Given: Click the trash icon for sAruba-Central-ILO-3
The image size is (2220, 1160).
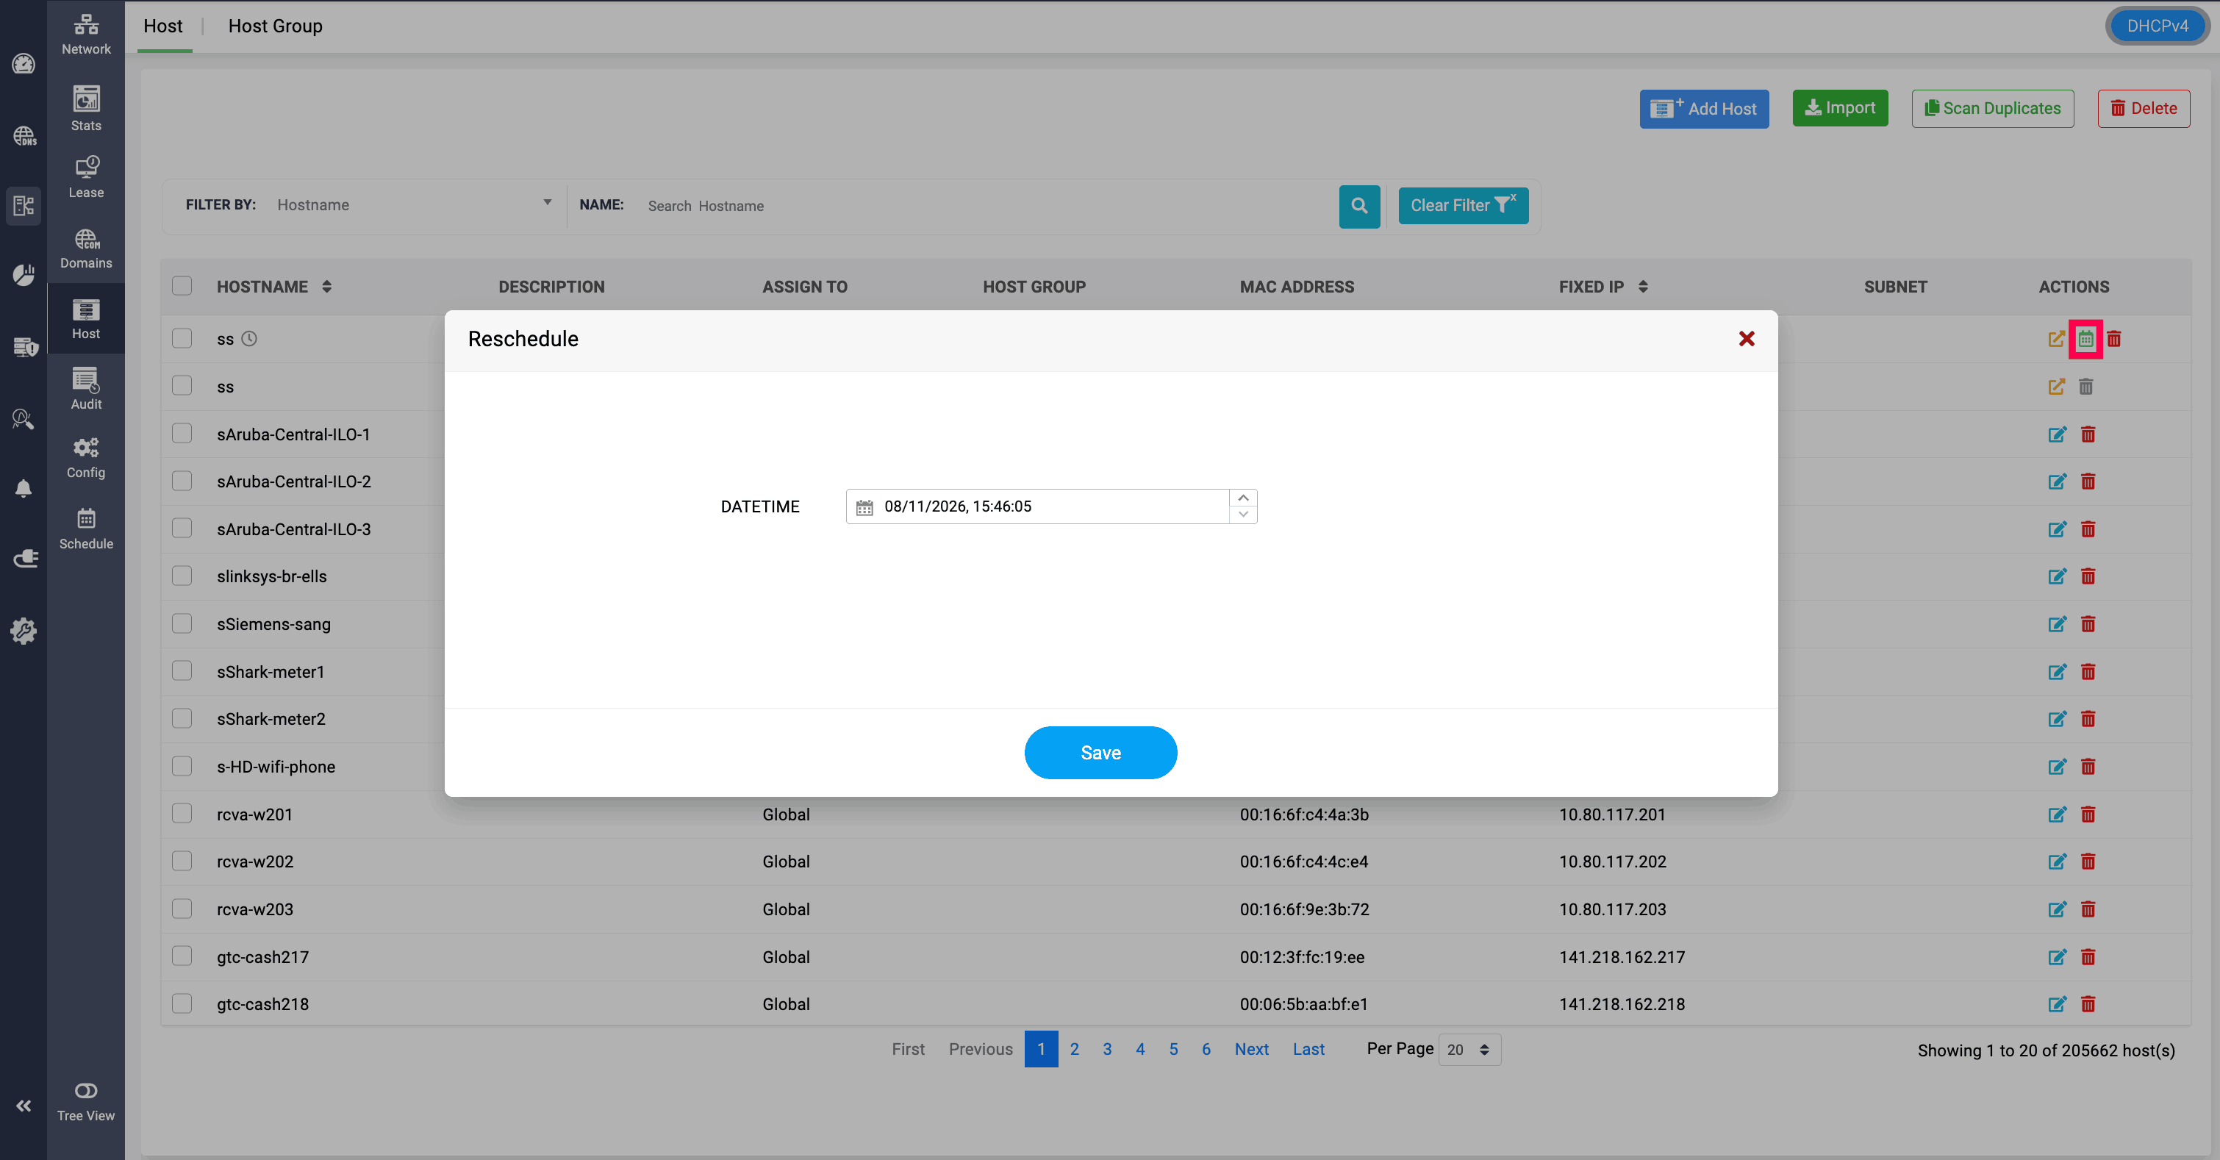Looking at the screenshot, I should click(x=2088, y=529).
